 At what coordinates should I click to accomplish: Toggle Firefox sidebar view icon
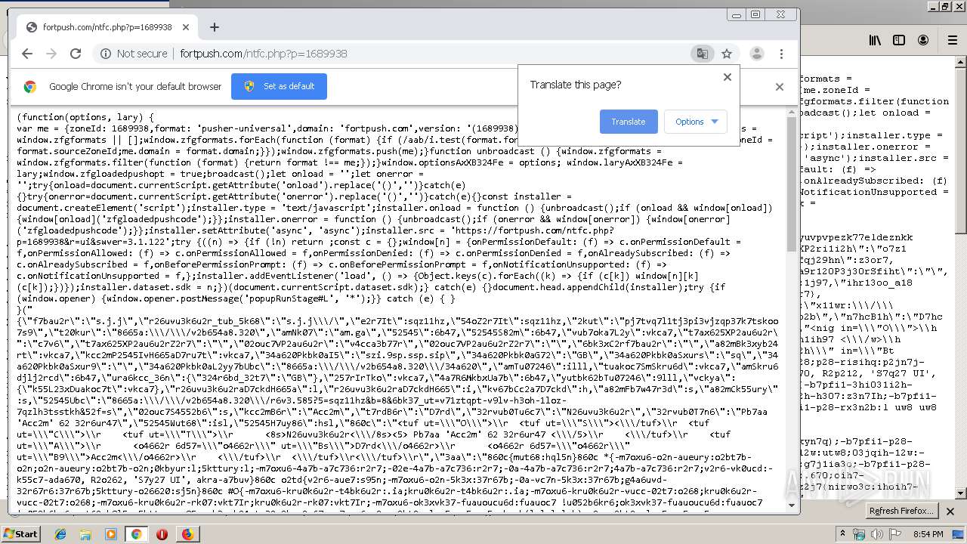[x=899, y=40]
